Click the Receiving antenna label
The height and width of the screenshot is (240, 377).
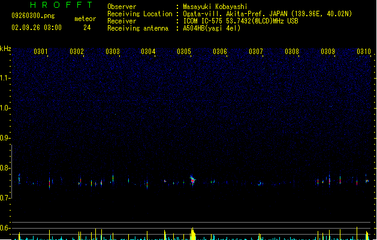pyautogui.click(x=138, y=28)
